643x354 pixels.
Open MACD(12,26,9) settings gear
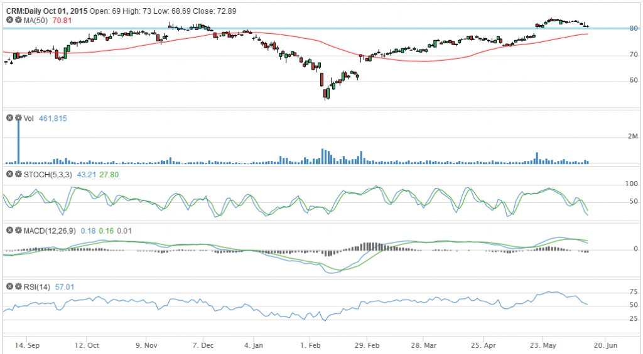(18, 231)
